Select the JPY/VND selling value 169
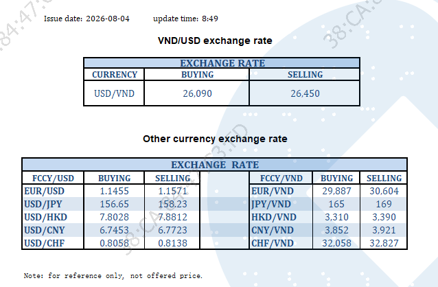Viewport: 438px width, 287px height. [x=384, y=205]
